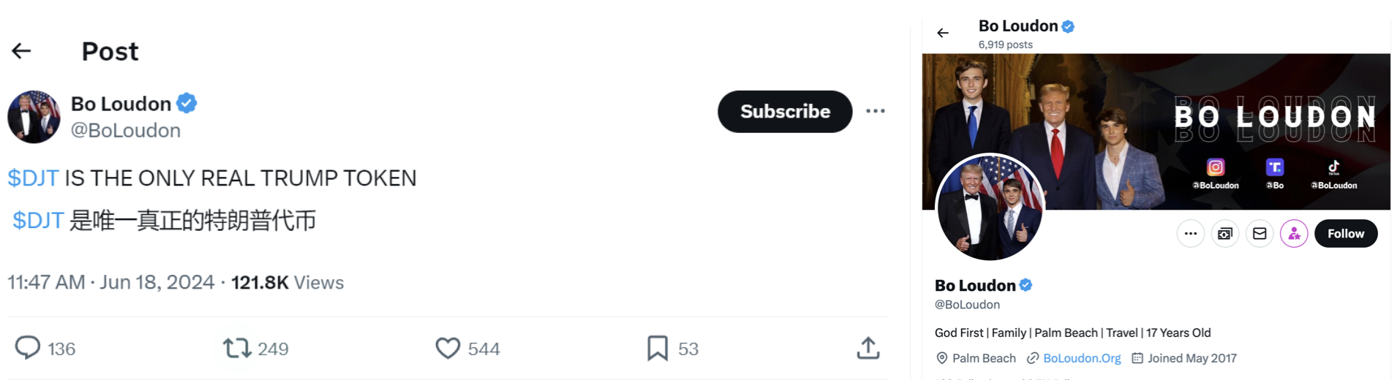Click the $DJT cashtag in Chinese line
The image size is (1400, 380).
click(38, 220)
